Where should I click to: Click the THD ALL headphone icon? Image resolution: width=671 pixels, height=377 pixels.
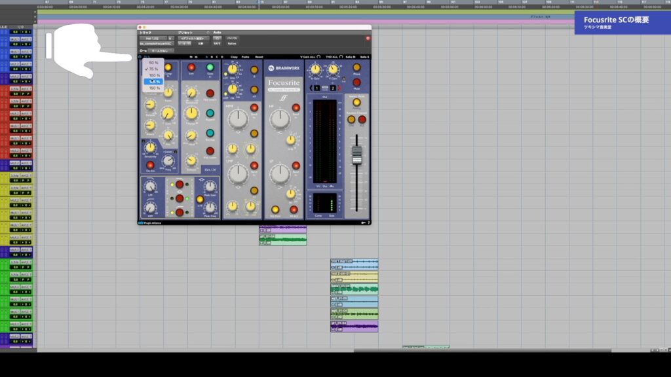tap(341, 57)
